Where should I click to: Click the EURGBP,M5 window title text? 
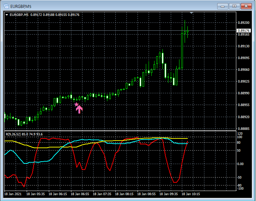click(x=21, y=7)
